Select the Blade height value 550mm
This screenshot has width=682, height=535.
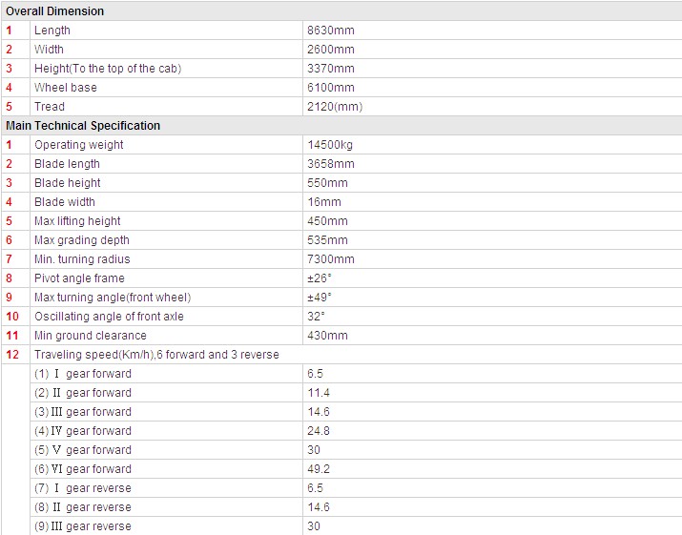click(x=327, y=183)
